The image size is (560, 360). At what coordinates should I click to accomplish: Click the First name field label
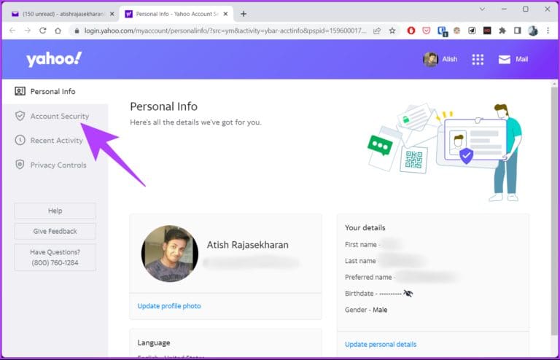(x=361, y=245)
